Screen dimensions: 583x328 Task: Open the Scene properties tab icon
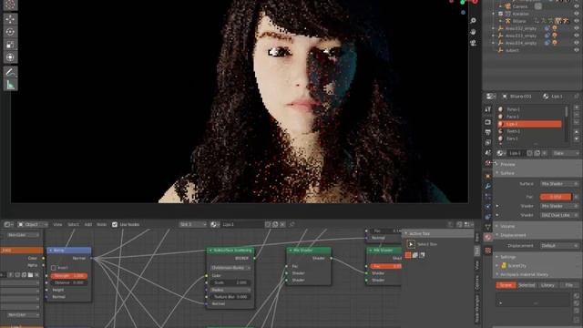(x=488, y=153)
